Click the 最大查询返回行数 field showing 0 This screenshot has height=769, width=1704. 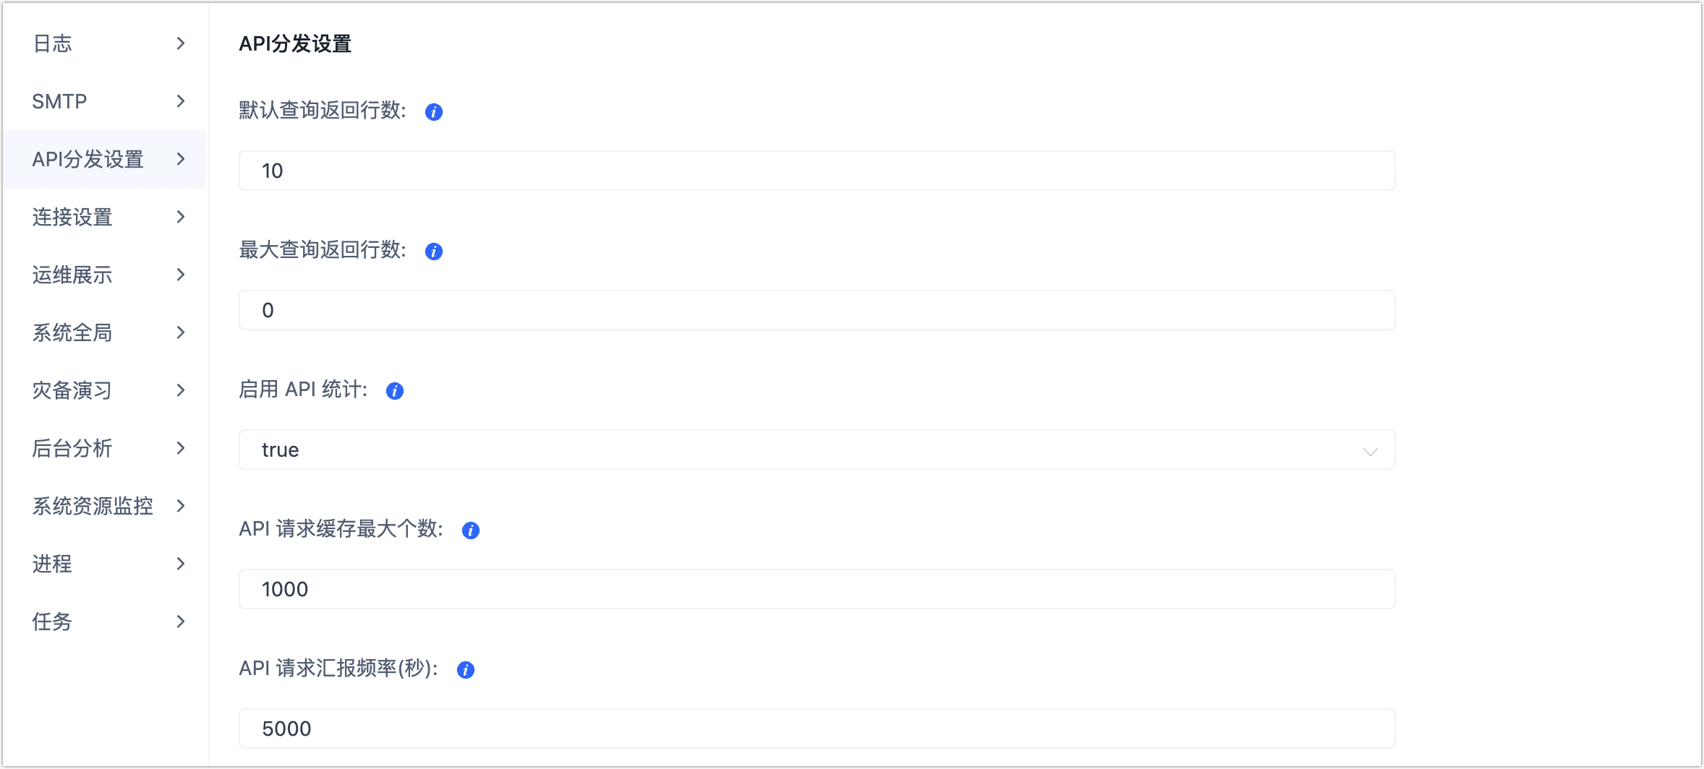pyautogui.click(x=816, y=310)
